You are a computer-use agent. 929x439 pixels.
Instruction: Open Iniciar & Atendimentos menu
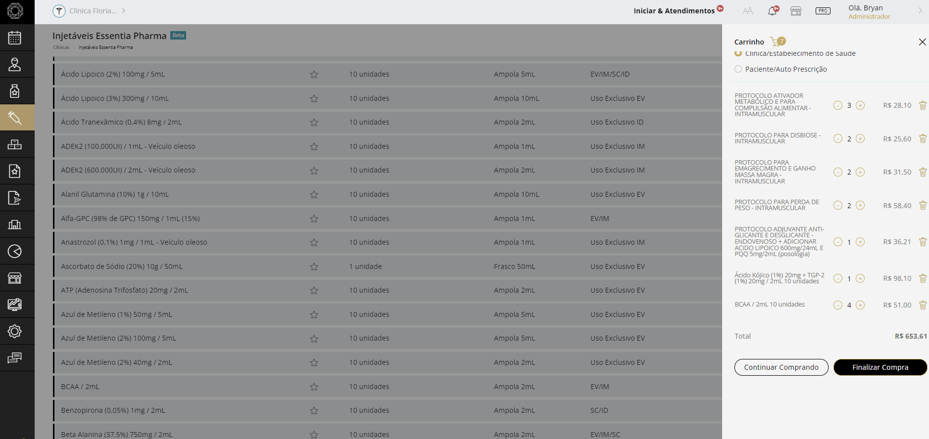point(674,11)
